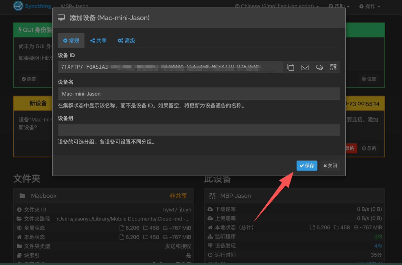The height and width of the screenshot is (265, 402).
Task: Open the 操作 dropdown menu
Action: [x=370, y=6]
